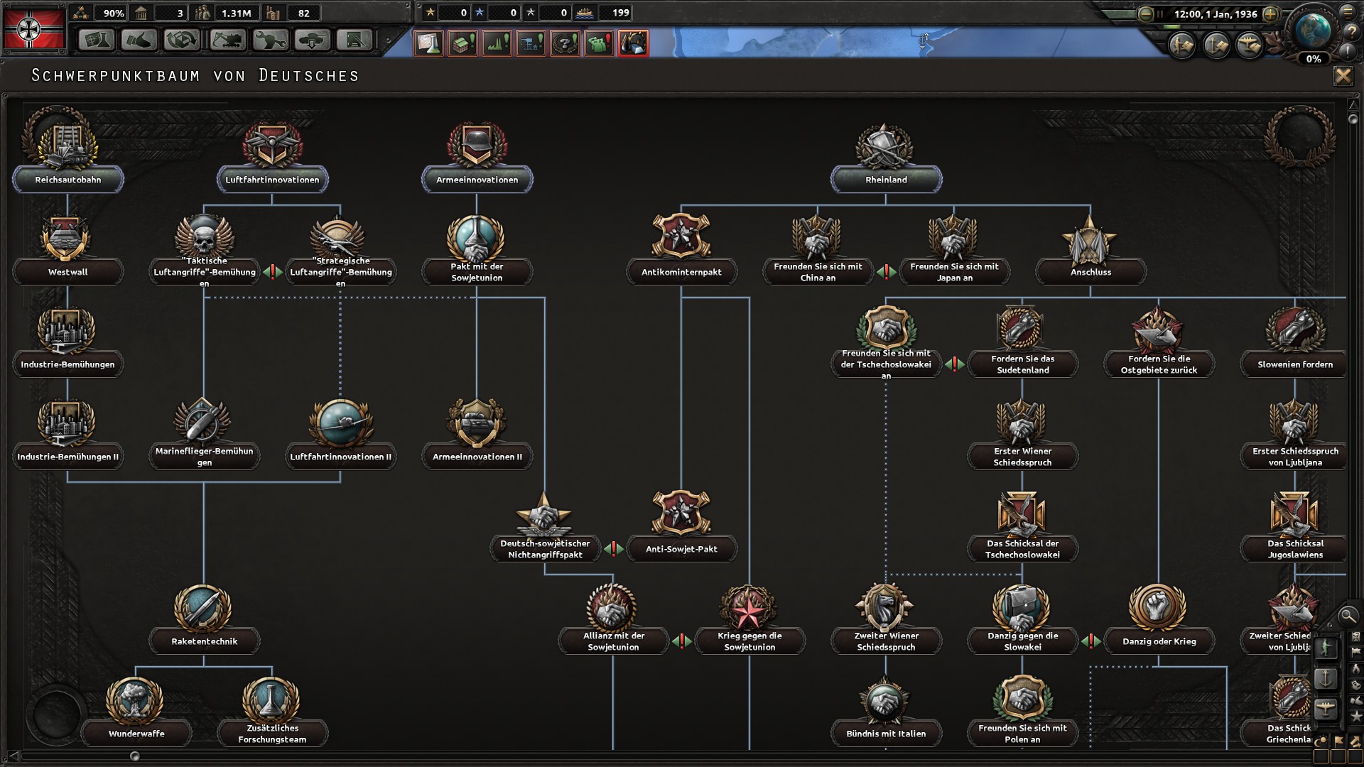The height and width of the screenshot is (767, 1364).
Task: Open the world tension globe
Action: pos(1313,31)
